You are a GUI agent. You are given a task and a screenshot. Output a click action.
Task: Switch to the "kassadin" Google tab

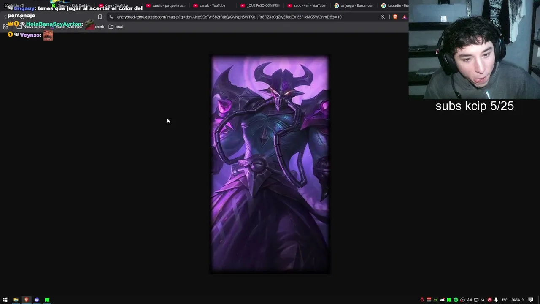click(394, 5)
